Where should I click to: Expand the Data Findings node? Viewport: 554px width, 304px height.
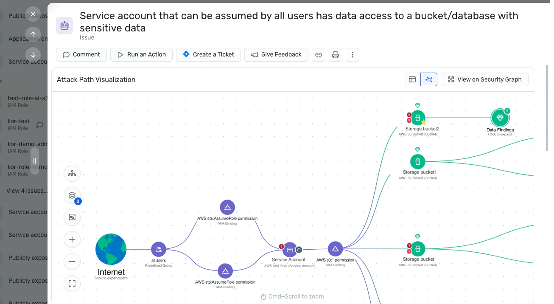coord(500,118)
